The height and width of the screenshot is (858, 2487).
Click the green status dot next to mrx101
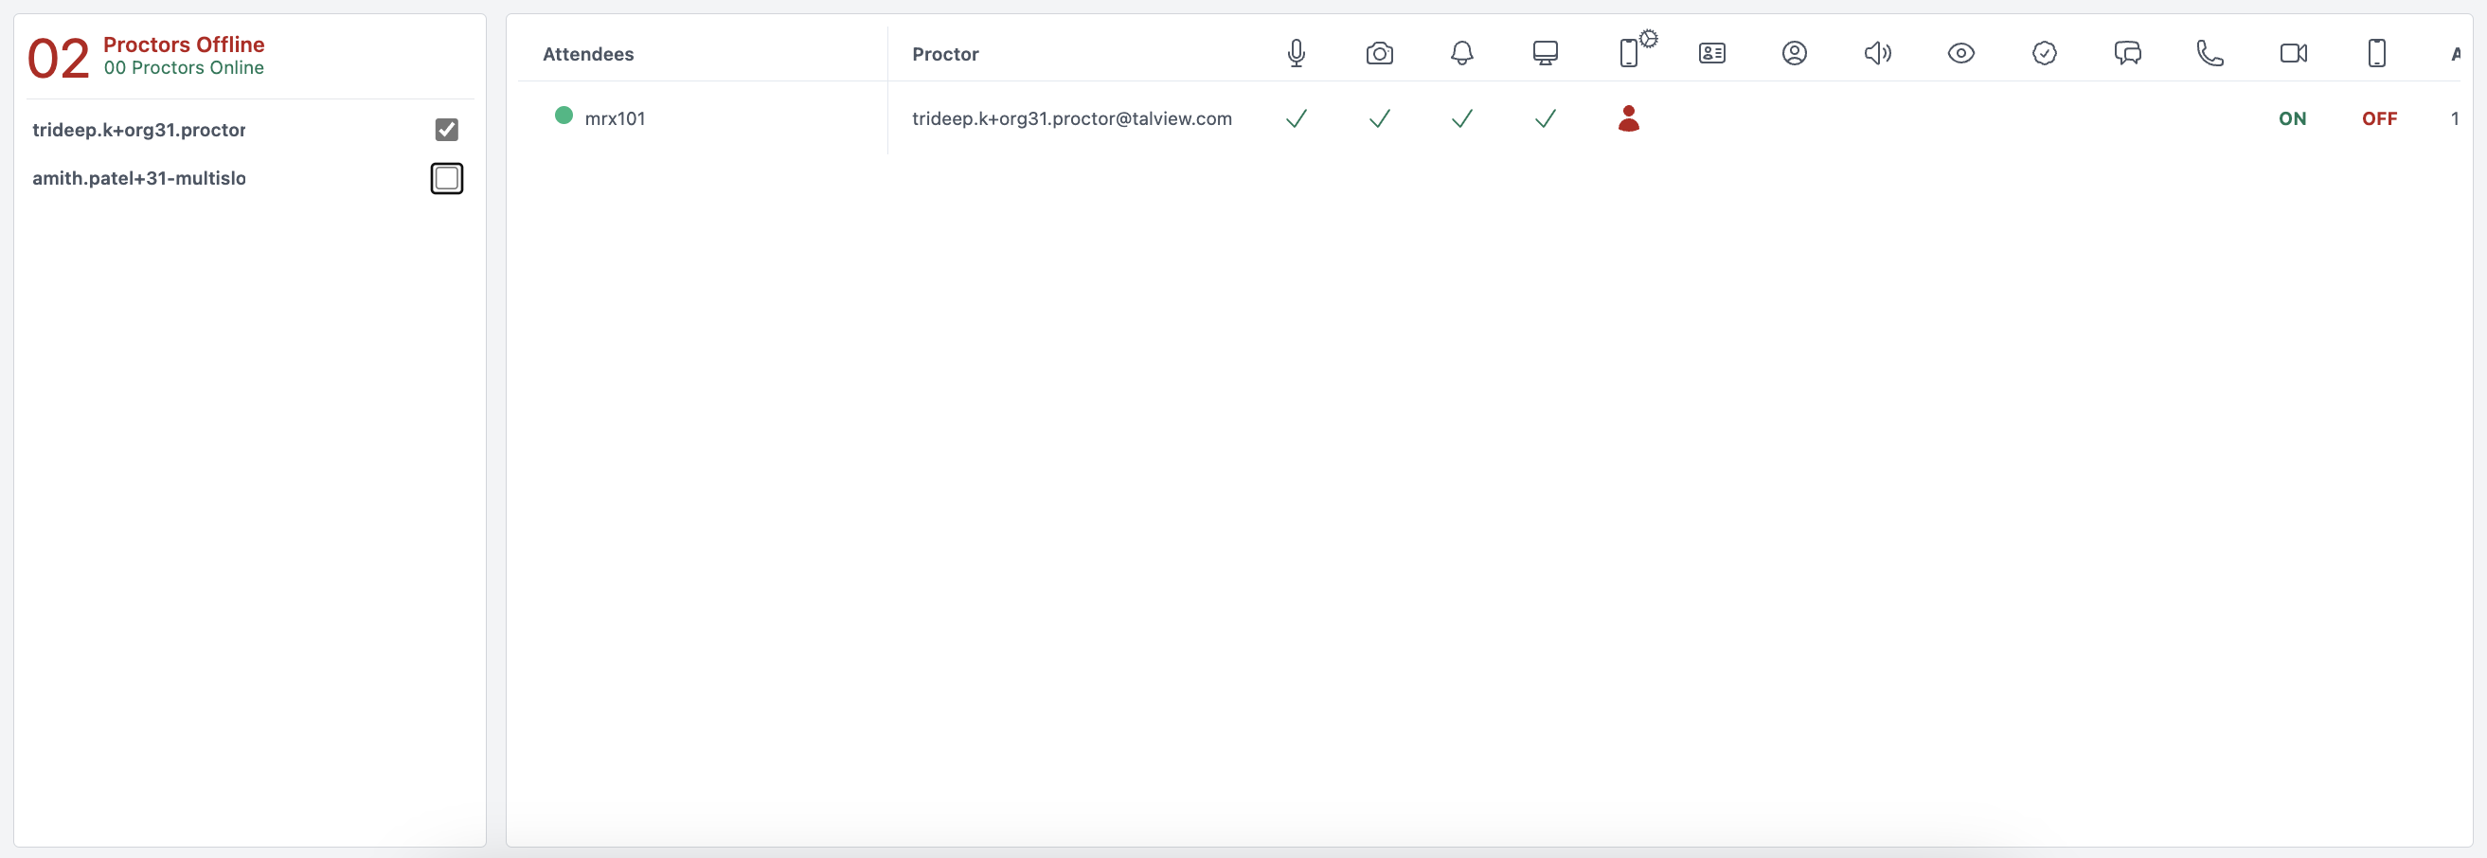(563, 115)
